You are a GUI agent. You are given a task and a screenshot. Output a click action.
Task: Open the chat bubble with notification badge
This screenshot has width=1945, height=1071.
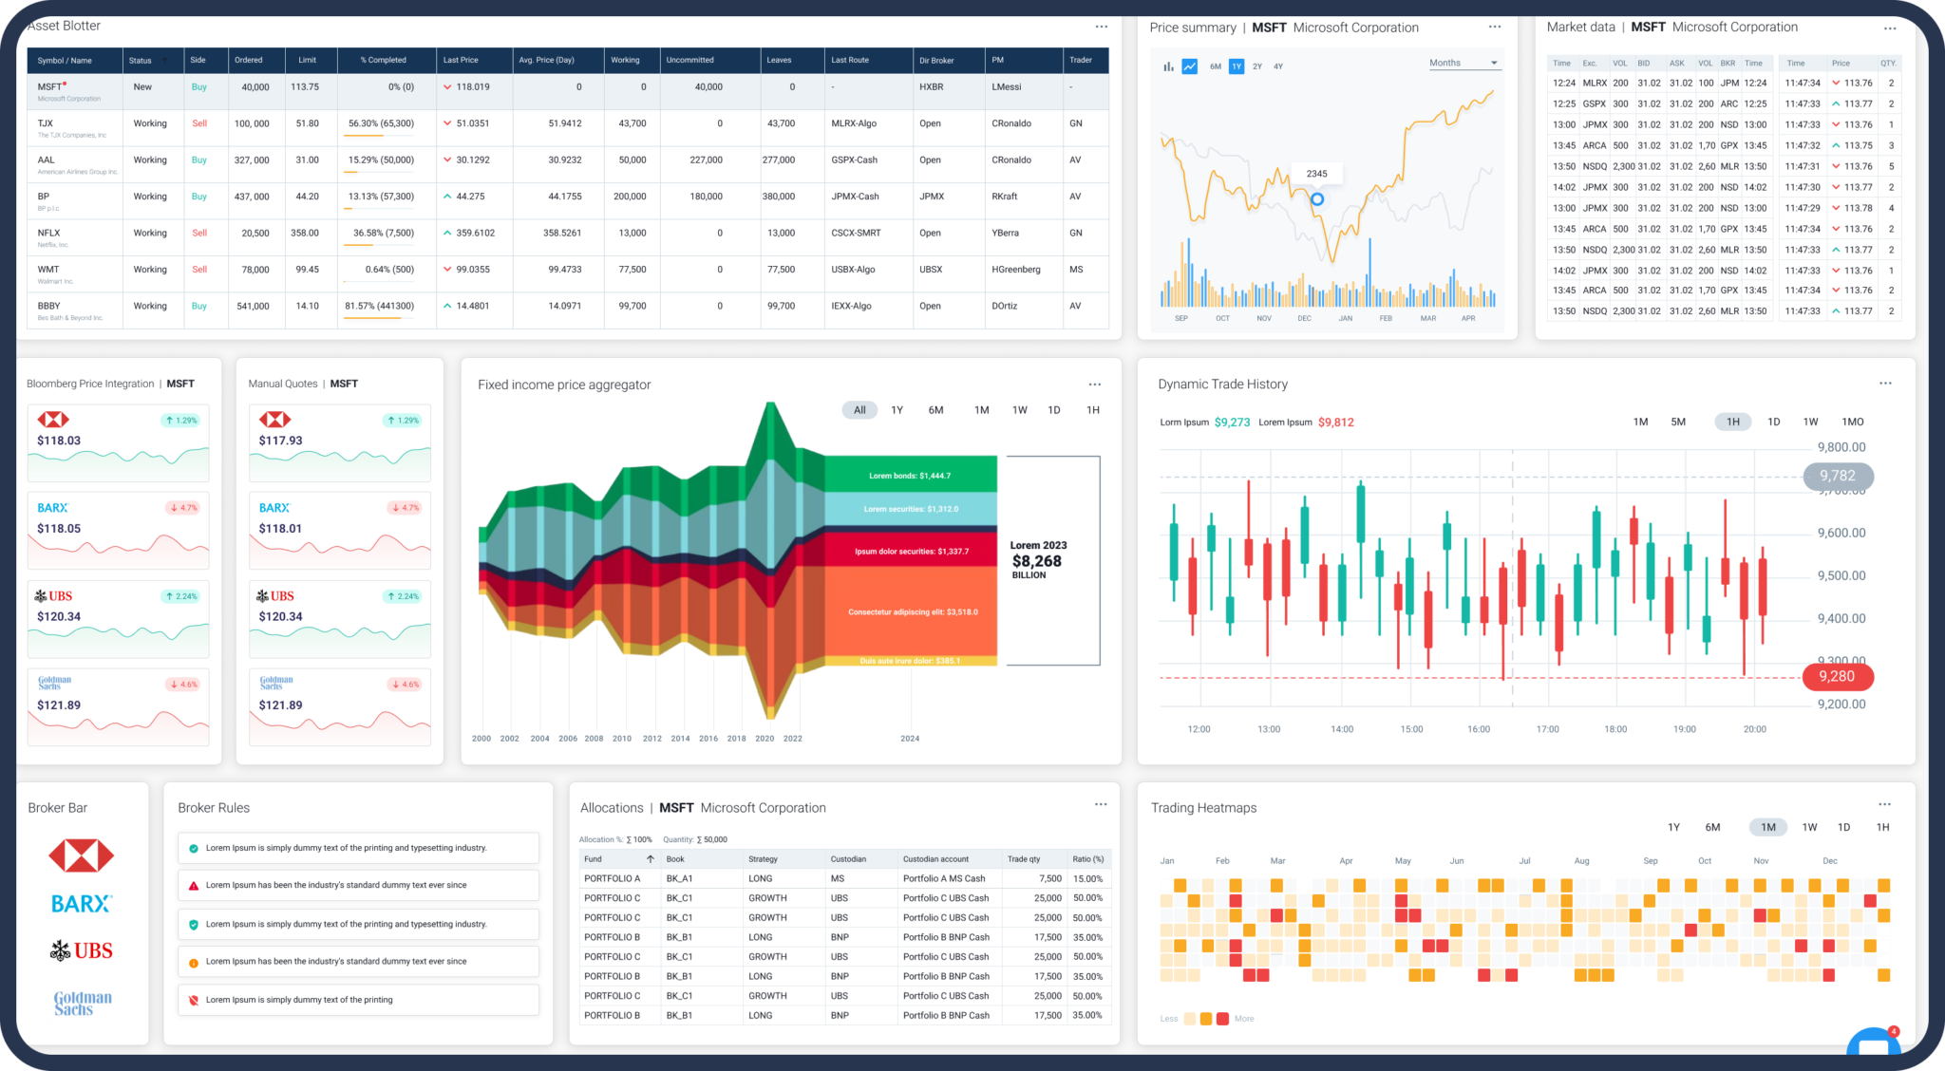(1874, 1043)
